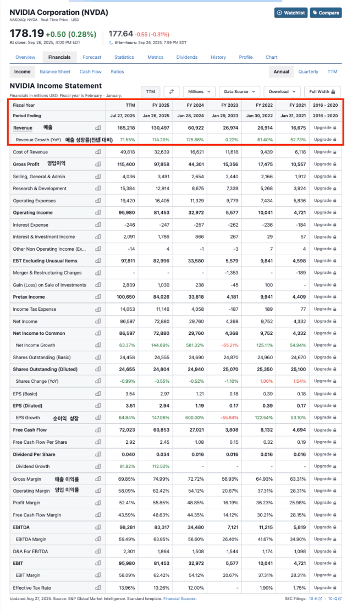Open chart icon for Research & Development
The width and height of the screenshot is (352, 611).
coord(98,188)
